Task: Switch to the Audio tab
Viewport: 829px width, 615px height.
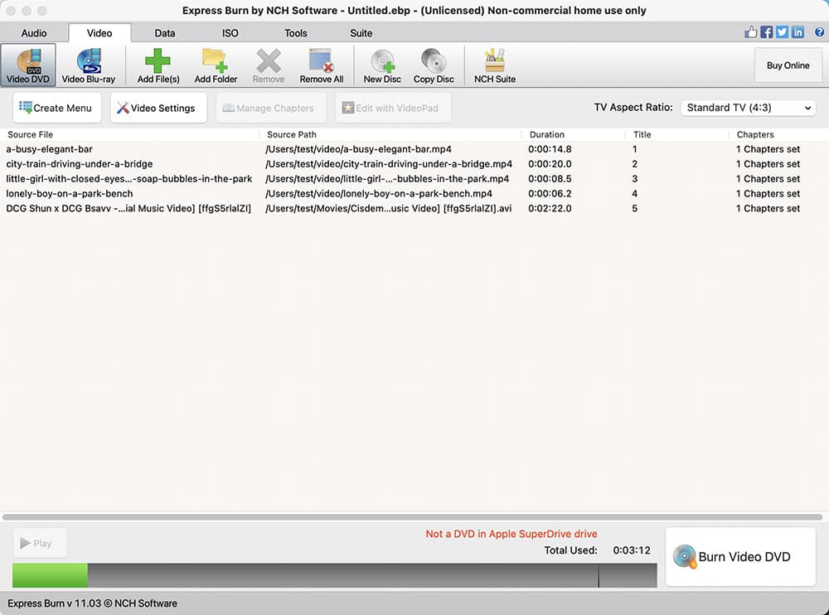Action: [34, 33]
